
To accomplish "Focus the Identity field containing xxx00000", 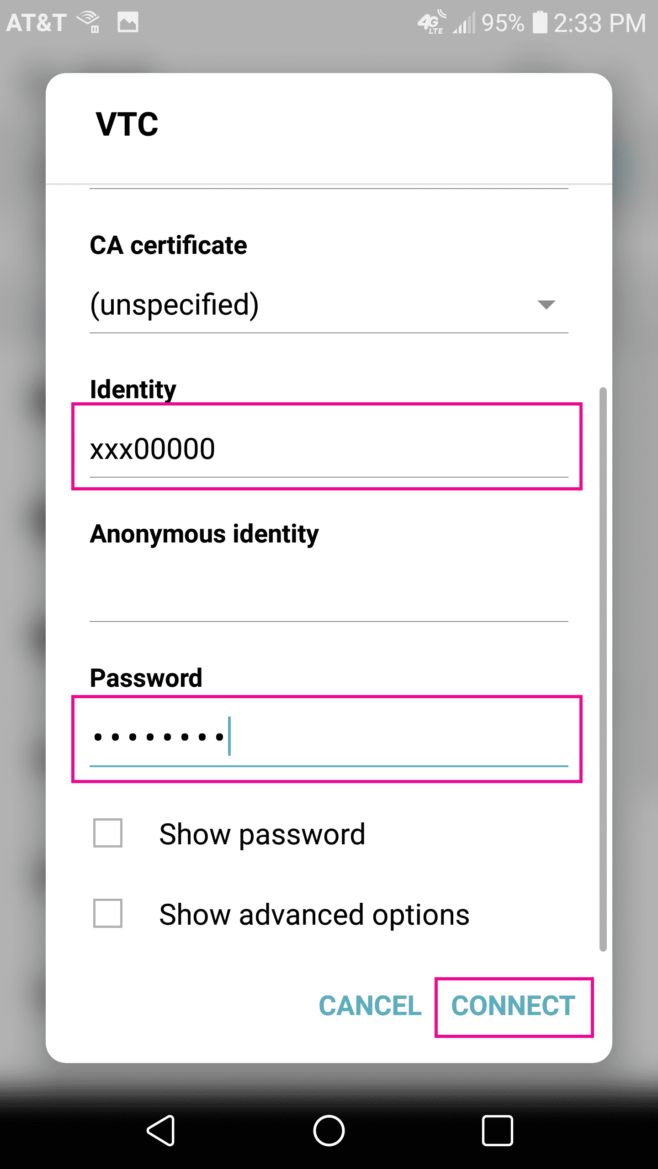I will pyautogui.click(x=329, y=449).
